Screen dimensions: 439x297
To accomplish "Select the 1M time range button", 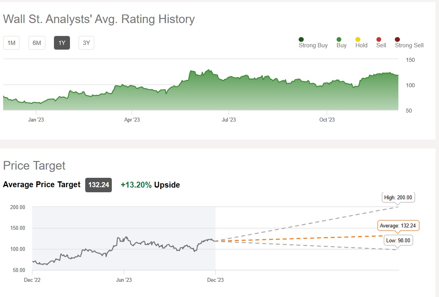I will [x=11, y=43].
